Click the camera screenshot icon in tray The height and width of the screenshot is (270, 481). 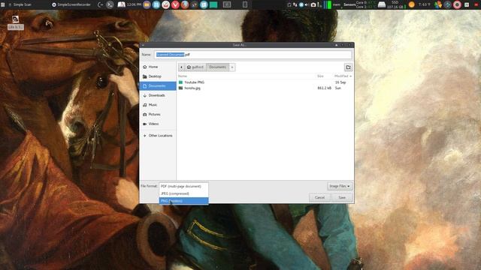tap(313, 4)
